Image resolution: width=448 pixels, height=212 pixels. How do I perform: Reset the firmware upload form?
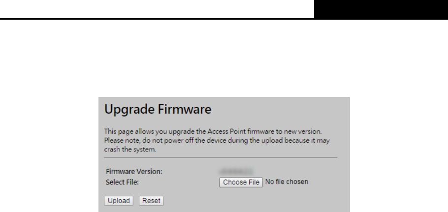tap(151, 201)
